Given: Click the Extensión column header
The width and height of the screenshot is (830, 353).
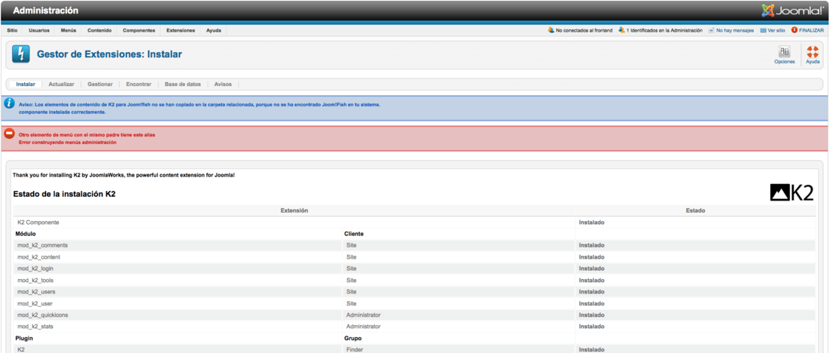Looking at the screenshot, I should 294,210.
